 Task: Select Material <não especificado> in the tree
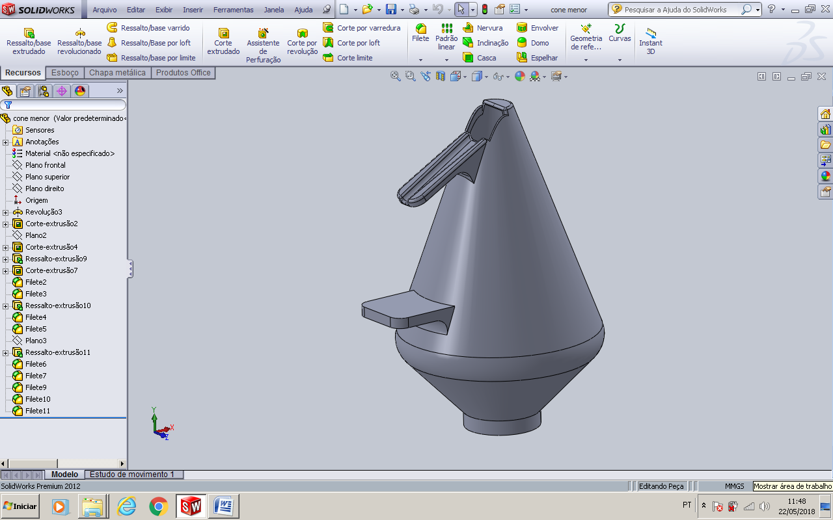tap(70, 153)
